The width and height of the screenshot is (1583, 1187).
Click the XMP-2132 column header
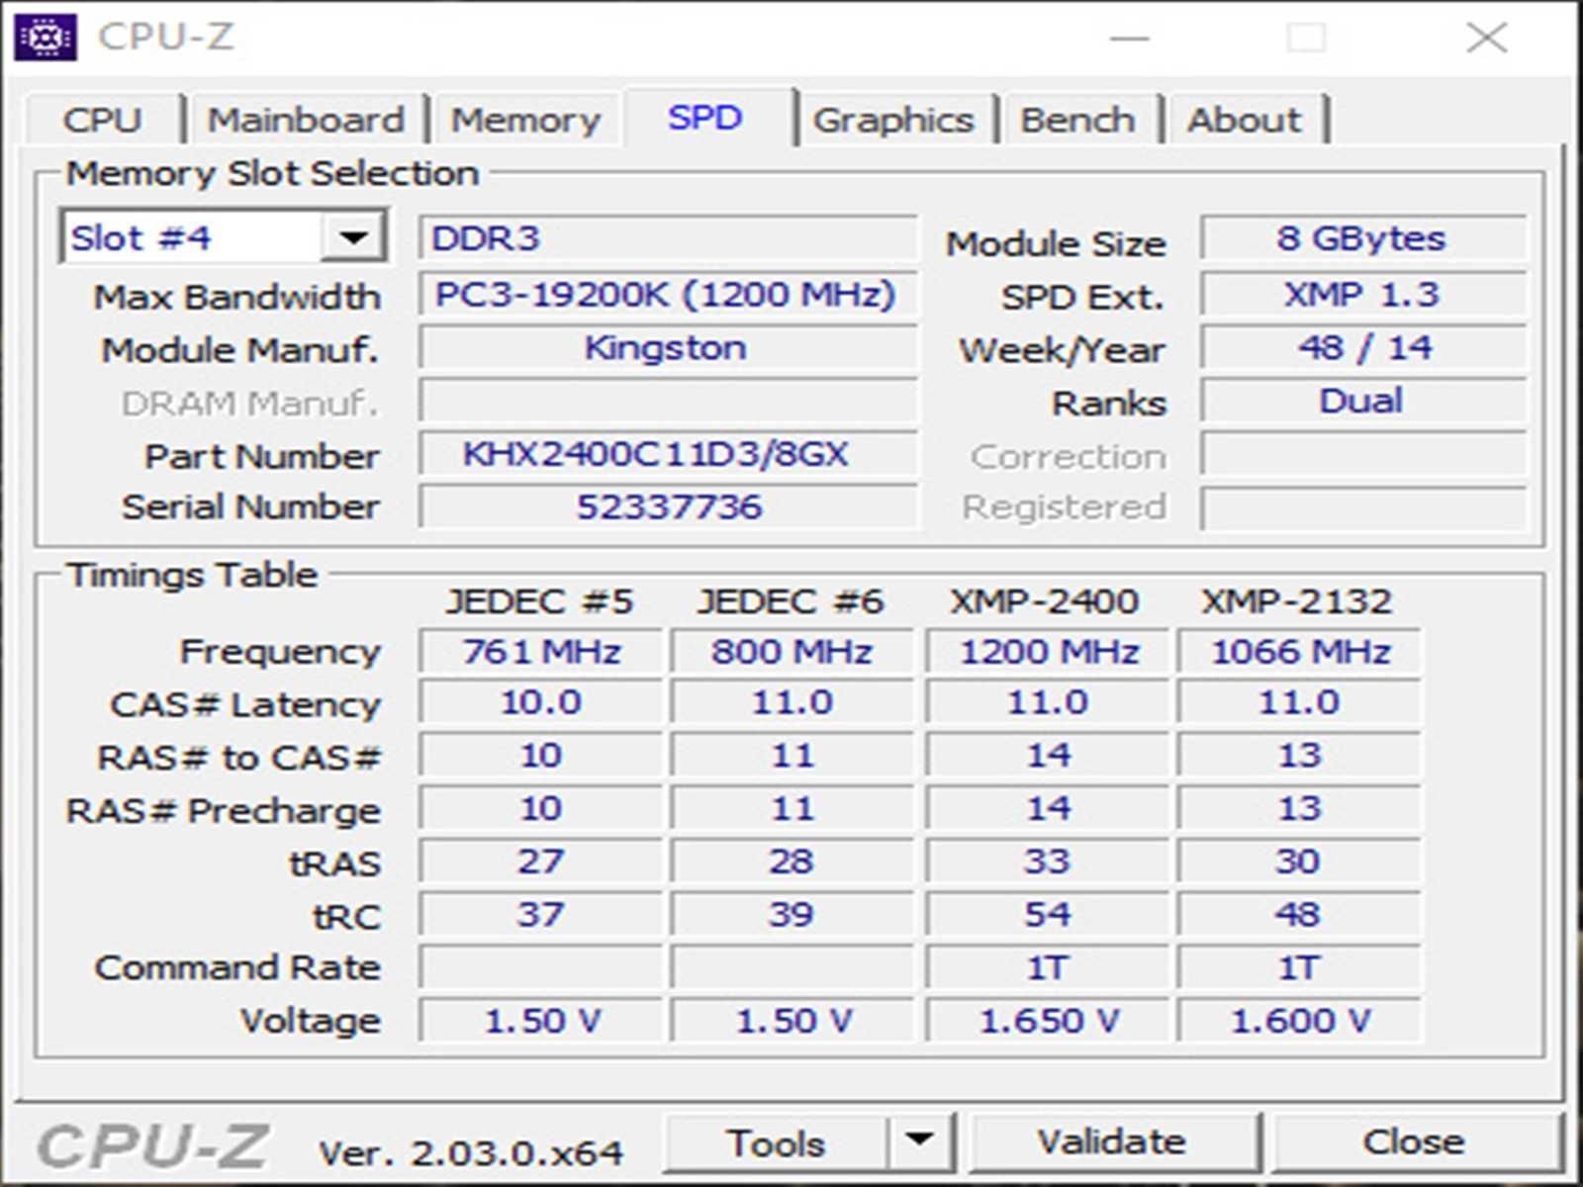1296,601
